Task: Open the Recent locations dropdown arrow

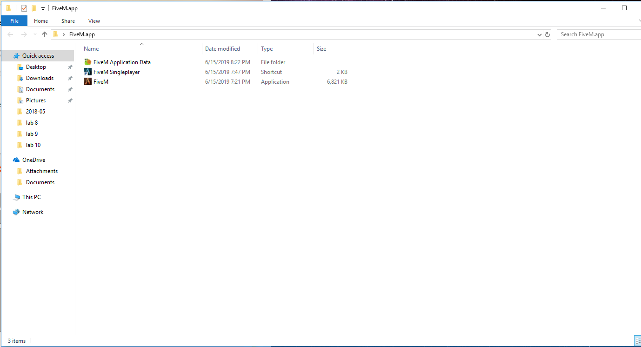Action: (35, 34)
